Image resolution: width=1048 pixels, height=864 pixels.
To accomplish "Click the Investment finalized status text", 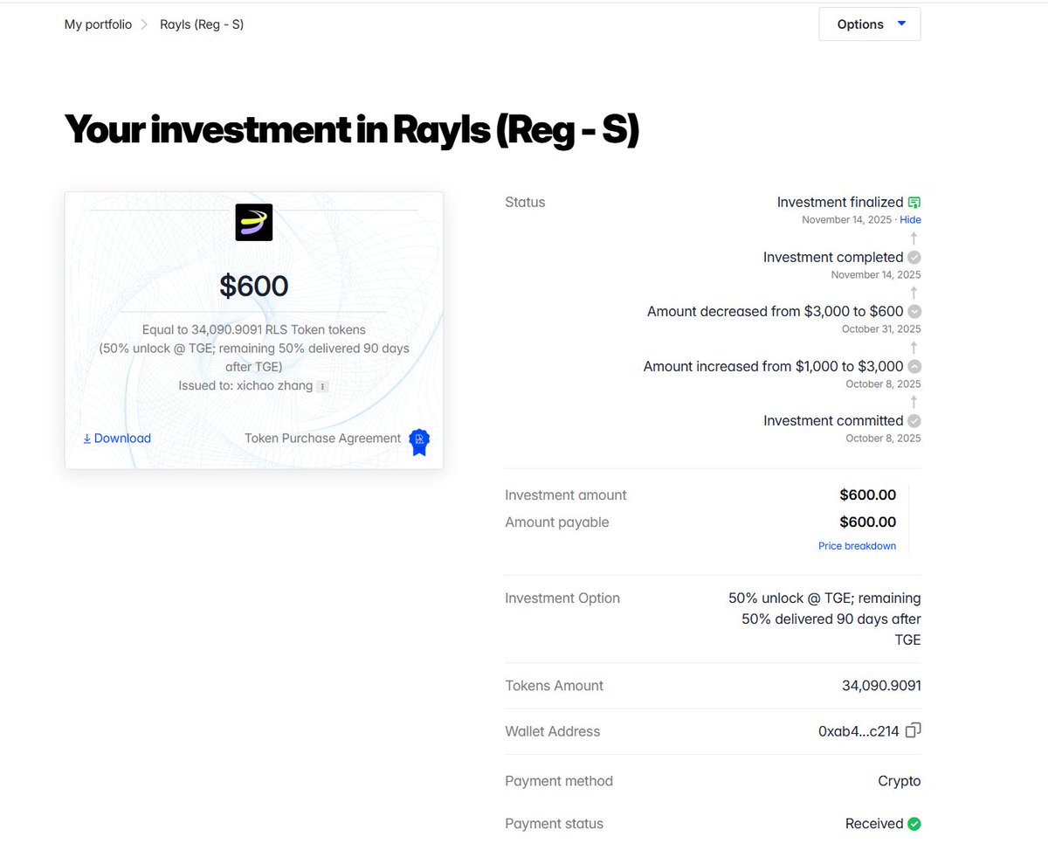I will pos(840,202).
